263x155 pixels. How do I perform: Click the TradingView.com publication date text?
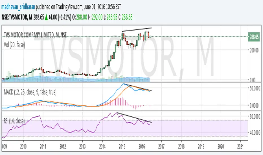pos(102,7)
